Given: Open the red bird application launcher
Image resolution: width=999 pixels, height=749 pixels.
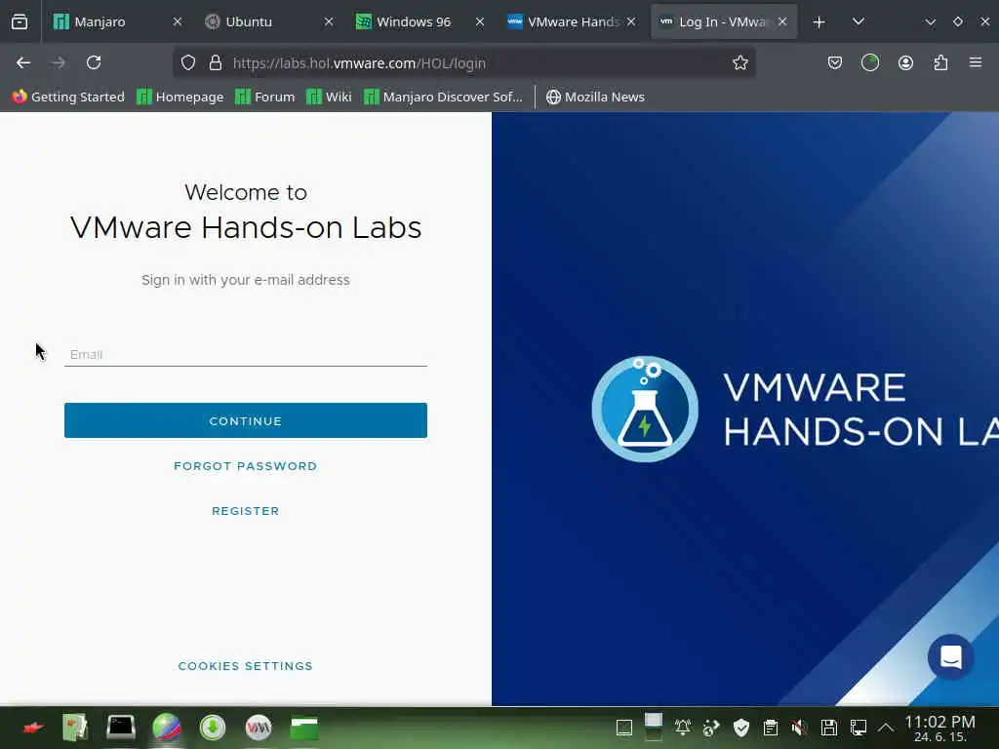Looking at the screenshot, I should [32, 728].
